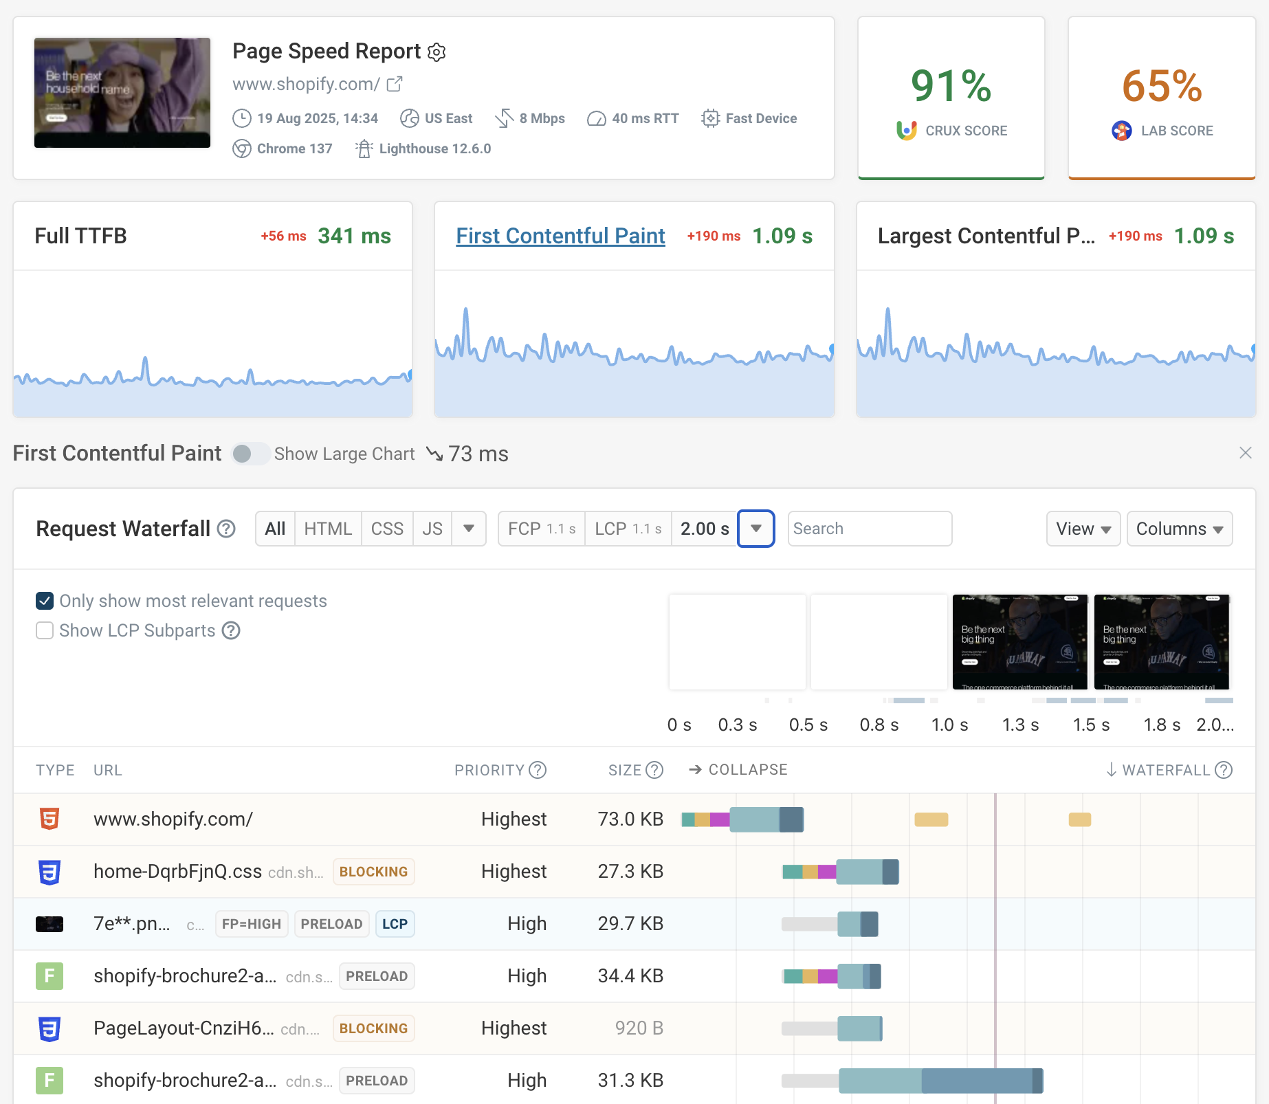Viewport: 1269px width, 1104px height.
Task: Click the 8 Mbps bandwidth icon
Action: pyautogui.click(x=505, y=118)
